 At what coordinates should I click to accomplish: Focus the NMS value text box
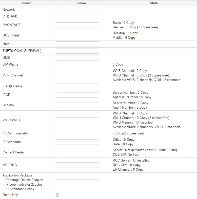click(x=77, y=58)
